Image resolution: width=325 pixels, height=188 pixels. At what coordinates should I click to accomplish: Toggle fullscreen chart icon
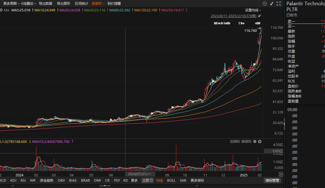pos(279,4)
